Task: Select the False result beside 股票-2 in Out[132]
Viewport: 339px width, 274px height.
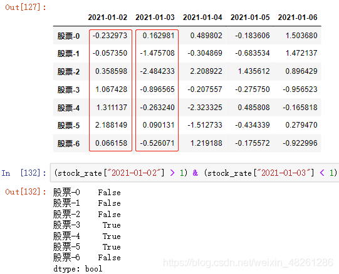Action: [x=110, y=215]
